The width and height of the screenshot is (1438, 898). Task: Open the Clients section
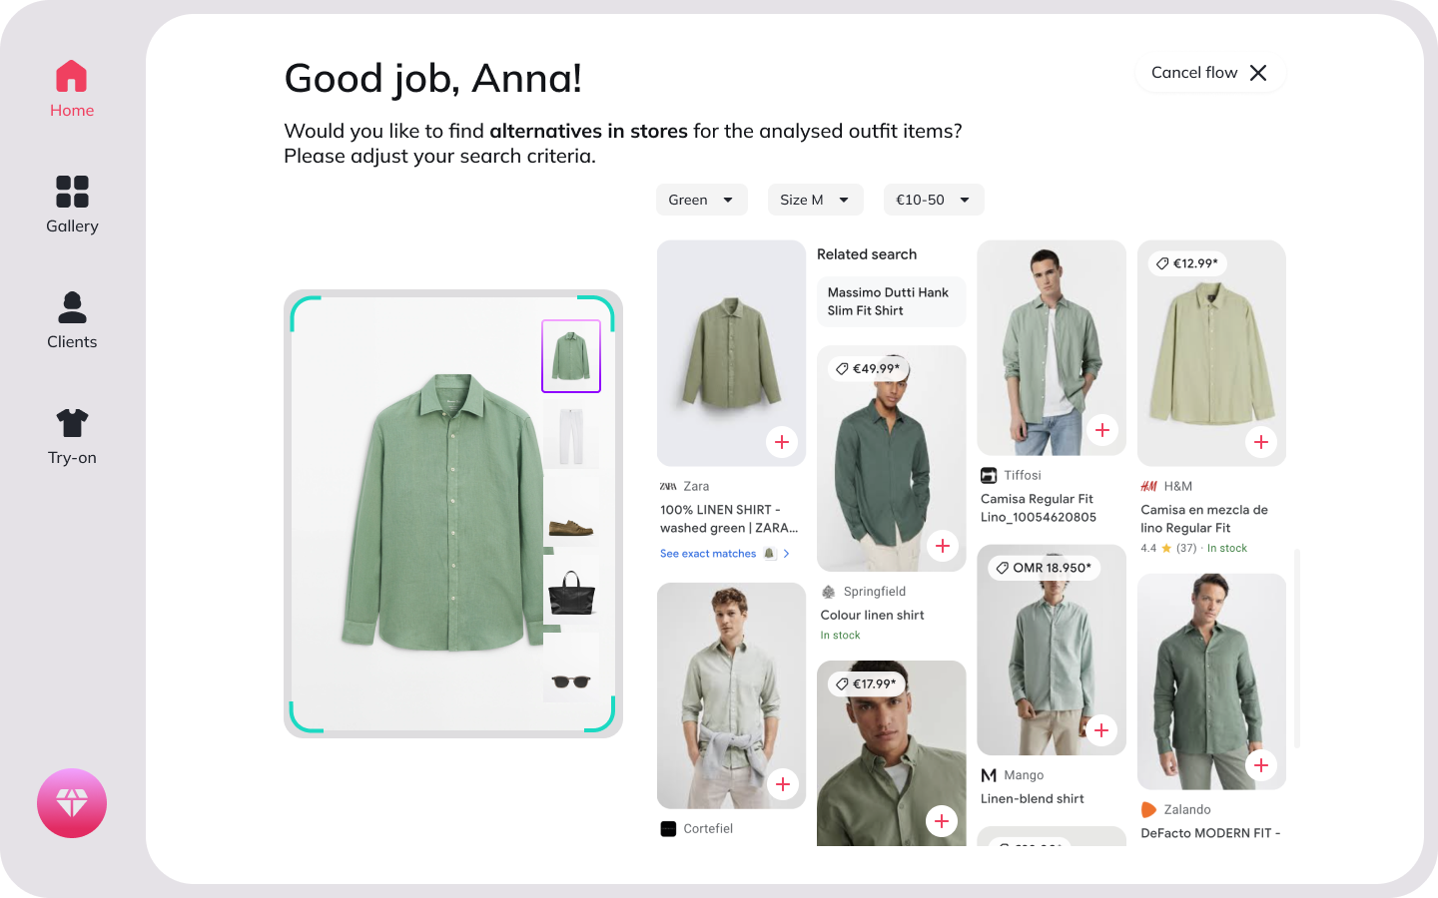click(72, 320)
